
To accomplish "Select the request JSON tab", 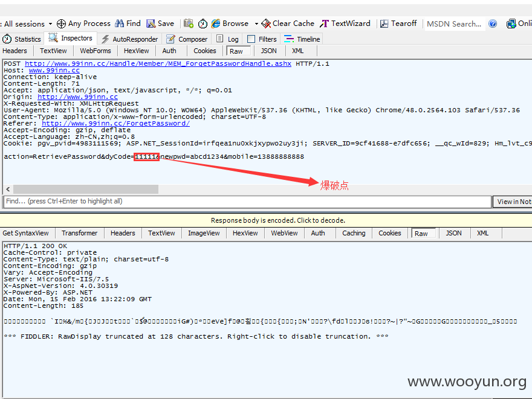I will pyautogui.click(x=268, y=51).
